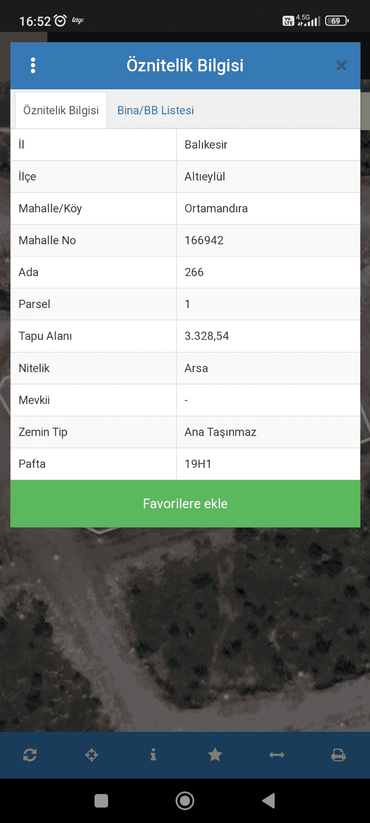Tap the refresh icon in bottom toolbar

tap(30, 755)
